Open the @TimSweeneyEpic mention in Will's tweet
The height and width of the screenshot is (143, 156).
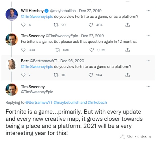pos(36,17)
